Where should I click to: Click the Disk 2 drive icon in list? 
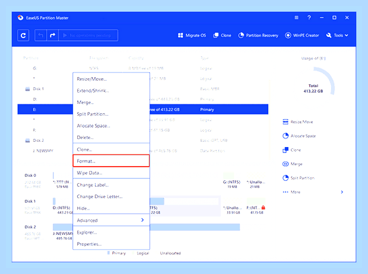click(x=27, y=141)
